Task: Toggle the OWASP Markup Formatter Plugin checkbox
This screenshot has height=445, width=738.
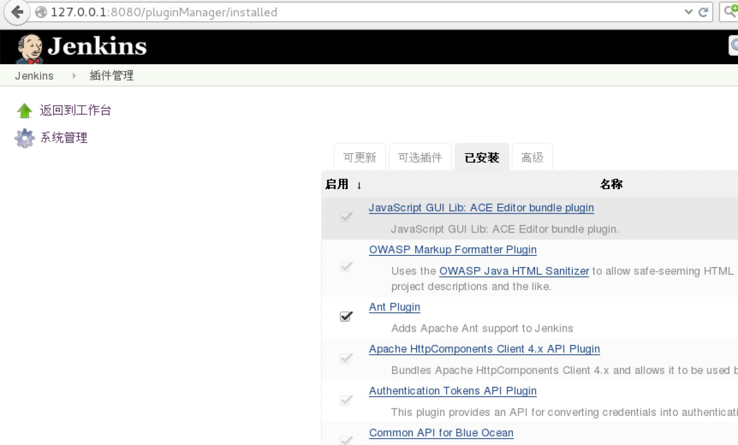Action: 346,267
